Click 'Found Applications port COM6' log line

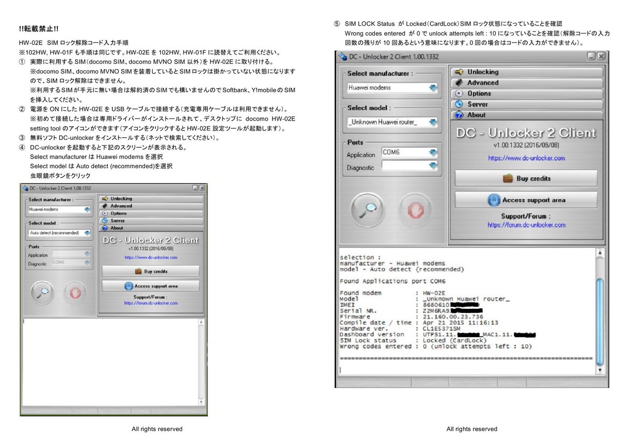click(x=393, y=281)
